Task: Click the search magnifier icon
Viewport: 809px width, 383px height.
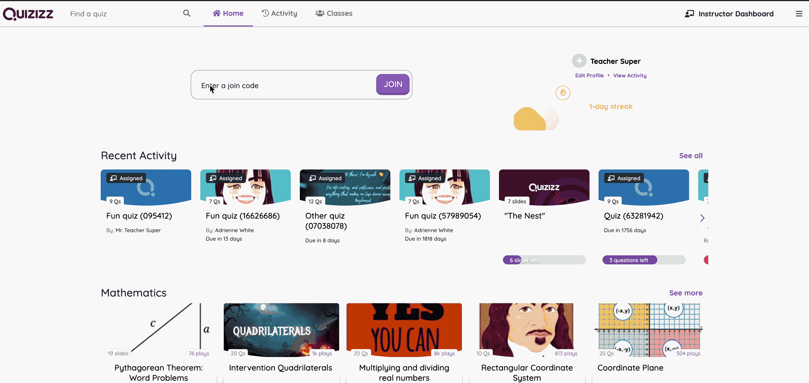Action: (187, 13)
